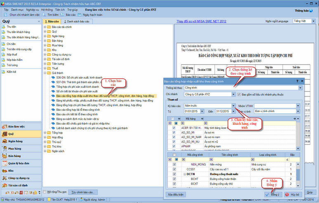Switch to Ngân hàng module
Viewport: 319px width, 203px height.
[21, 141]
